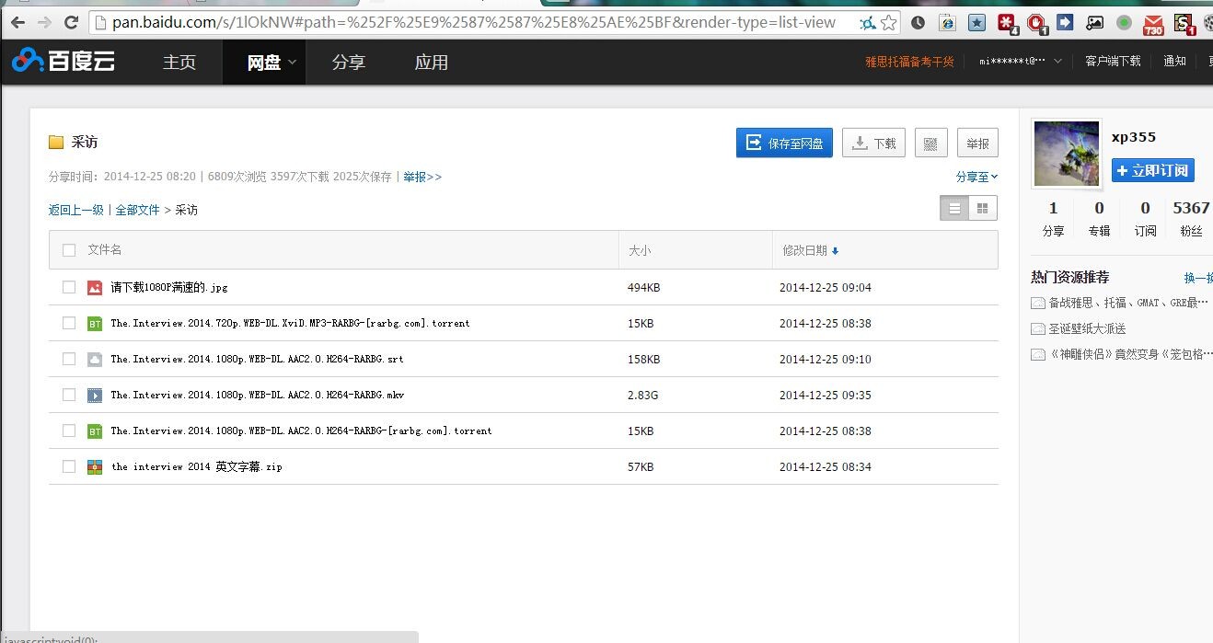This screenshot has height=643, width=1213.
Task: Click the S extension icon with badge 1
Action: click(x=1184, y=23)
